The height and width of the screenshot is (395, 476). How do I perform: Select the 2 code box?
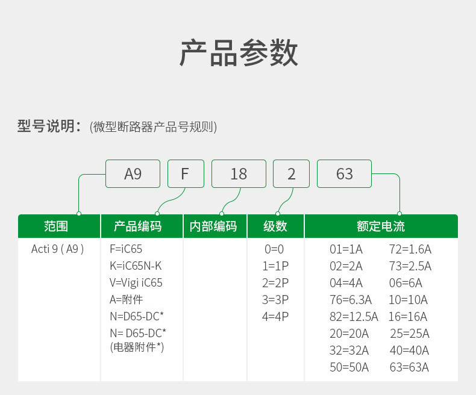[x=292, y=174]
